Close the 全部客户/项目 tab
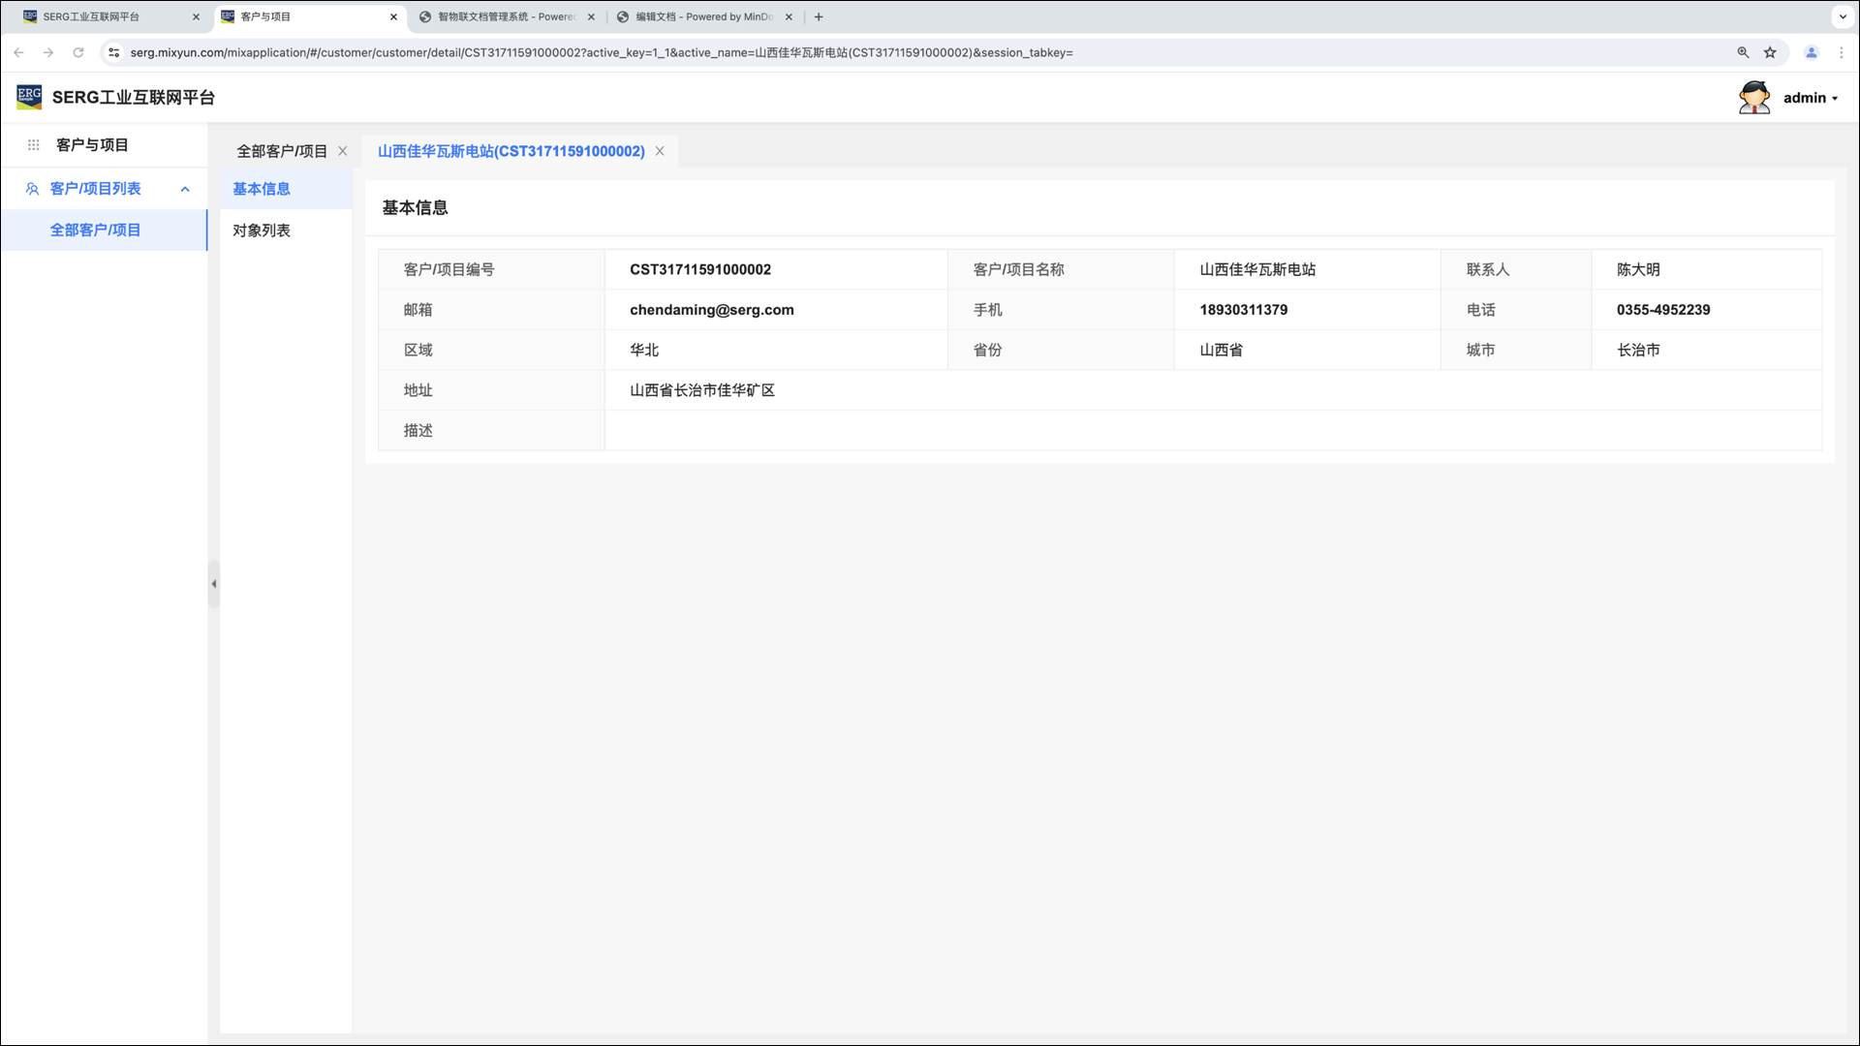The image size is (1860, 1046). (343, 151)
